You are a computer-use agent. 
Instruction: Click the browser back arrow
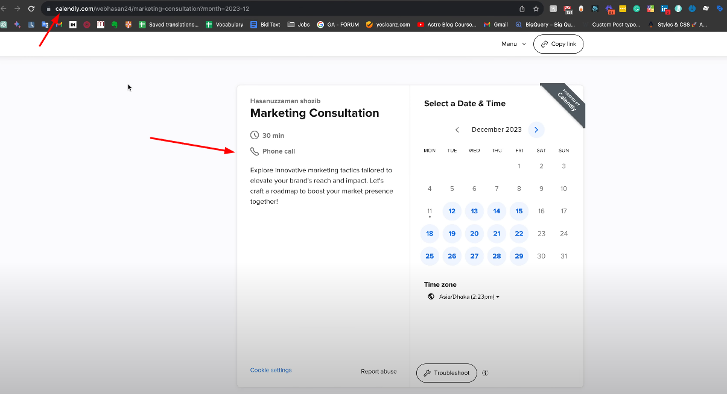(5, 8)
